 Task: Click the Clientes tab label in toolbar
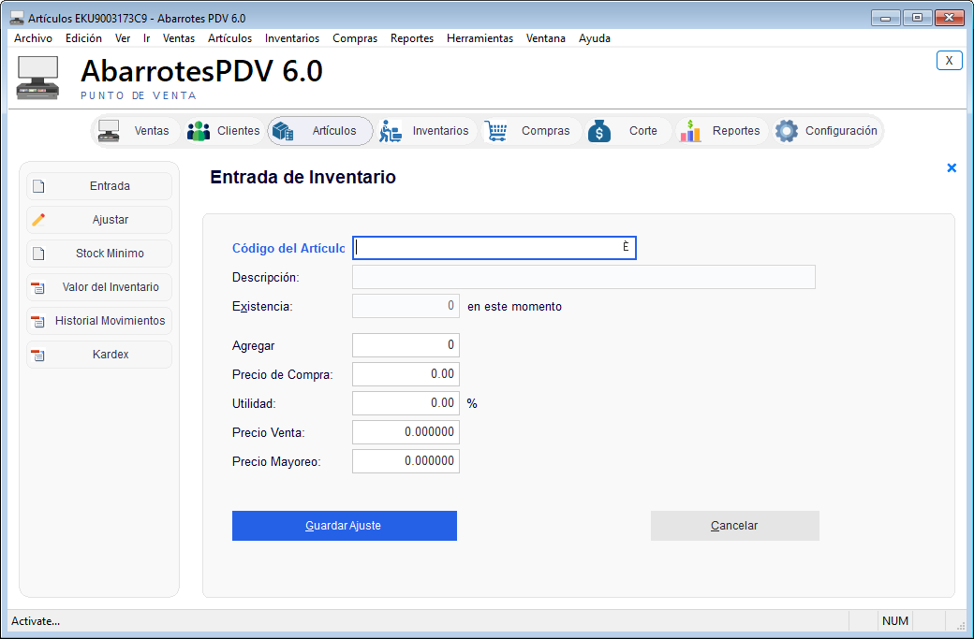[239, 131]
